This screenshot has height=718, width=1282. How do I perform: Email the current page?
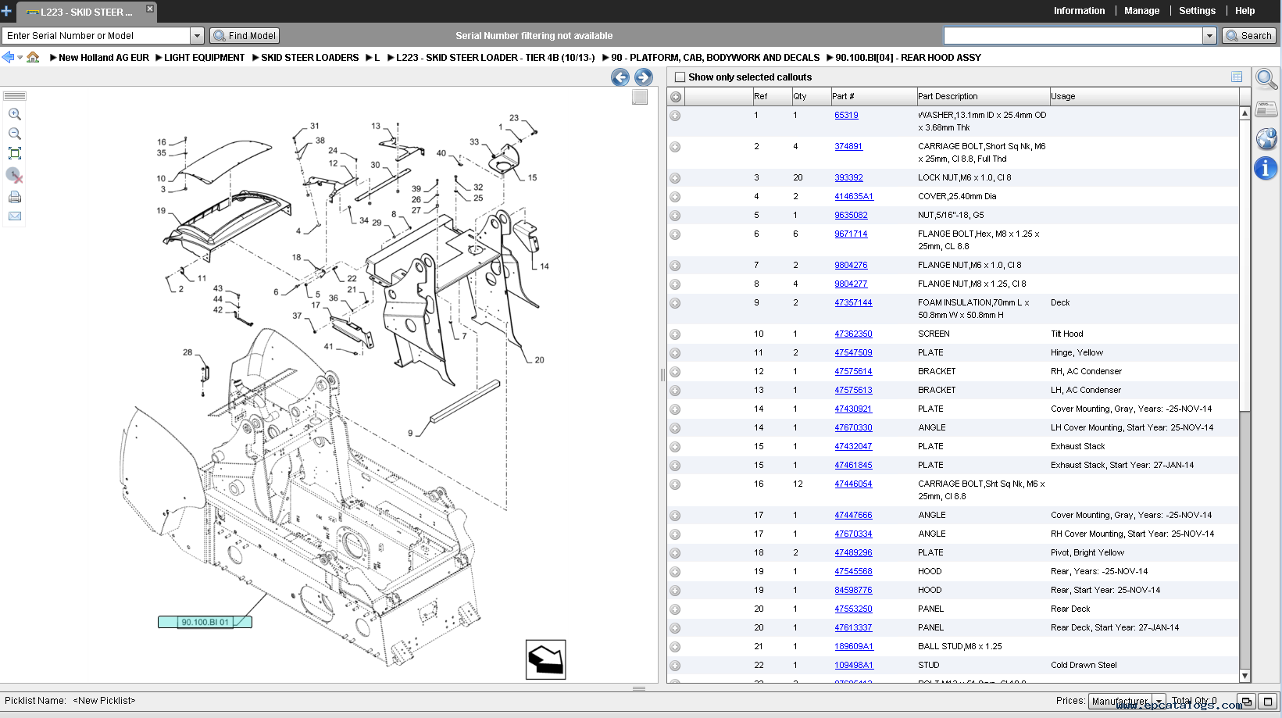15,216
